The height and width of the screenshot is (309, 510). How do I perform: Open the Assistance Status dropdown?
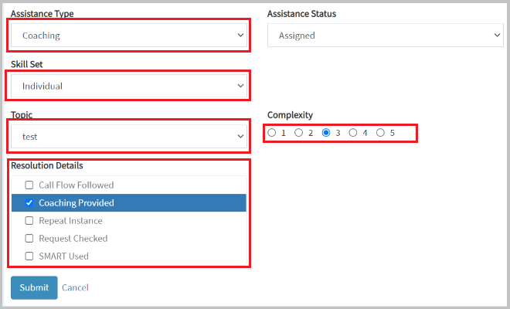pyautogui.click(x=386, y=35)
